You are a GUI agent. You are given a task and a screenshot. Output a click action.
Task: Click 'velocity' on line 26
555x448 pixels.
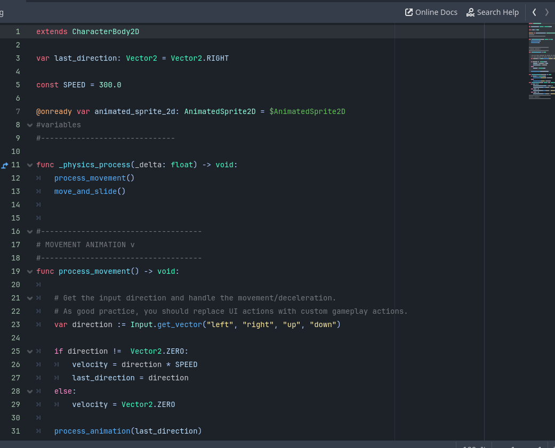point(90,364)
